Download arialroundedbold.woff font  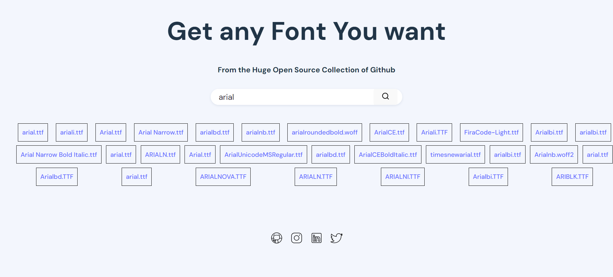[x=324, y=132]
